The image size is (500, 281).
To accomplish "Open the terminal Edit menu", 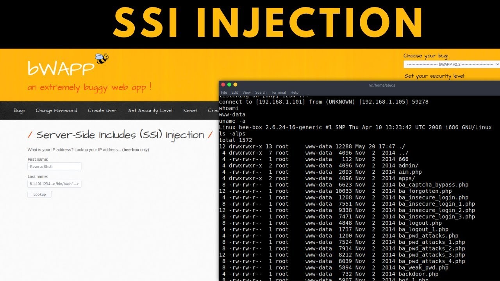I will (x=234, y=92).
